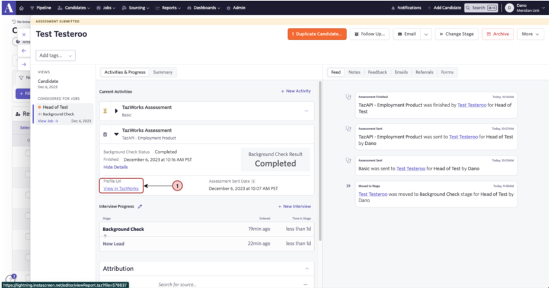Click the Ashby logo in the corner
Image resolution: width=549 pixels, height=288 pixels.
(8, 7)
